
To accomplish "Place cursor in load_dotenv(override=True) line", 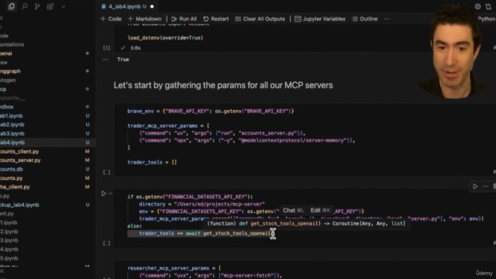I will point(165,38).
